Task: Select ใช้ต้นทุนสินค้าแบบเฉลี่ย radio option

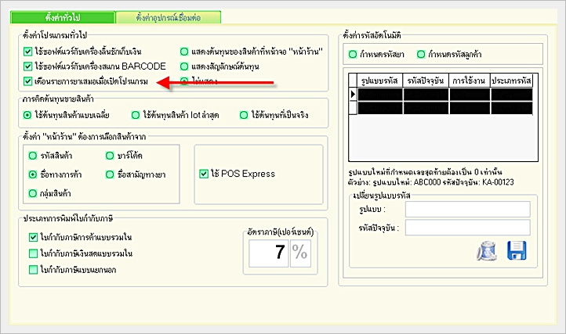Action: pyautogui.click(x=27, y=115)
